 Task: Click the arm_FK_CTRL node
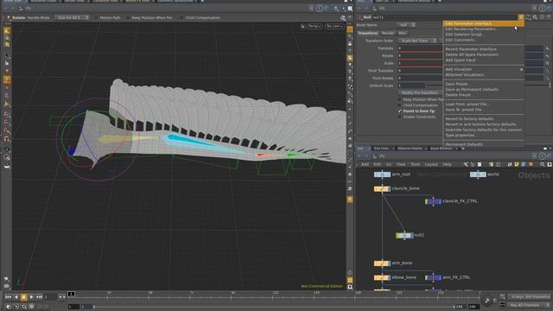click(433, 278)
